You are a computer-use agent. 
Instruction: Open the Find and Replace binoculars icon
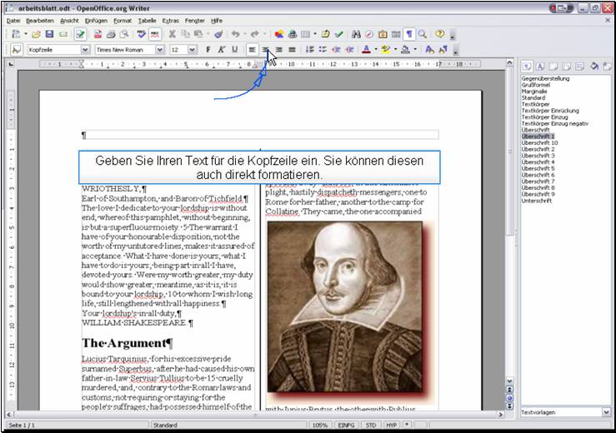coord(357,34)
